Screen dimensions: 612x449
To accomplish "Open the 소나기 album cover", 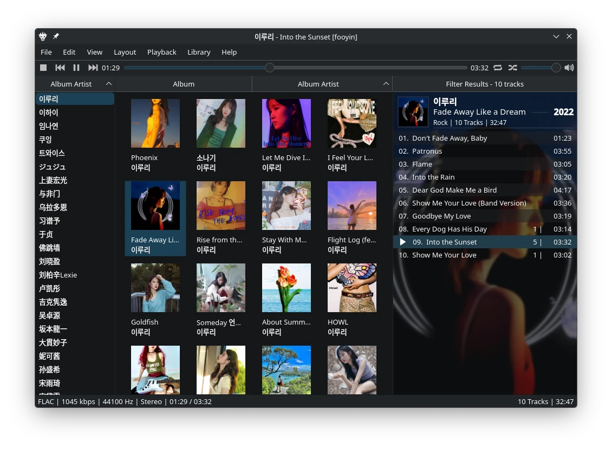I will (221, 123).
